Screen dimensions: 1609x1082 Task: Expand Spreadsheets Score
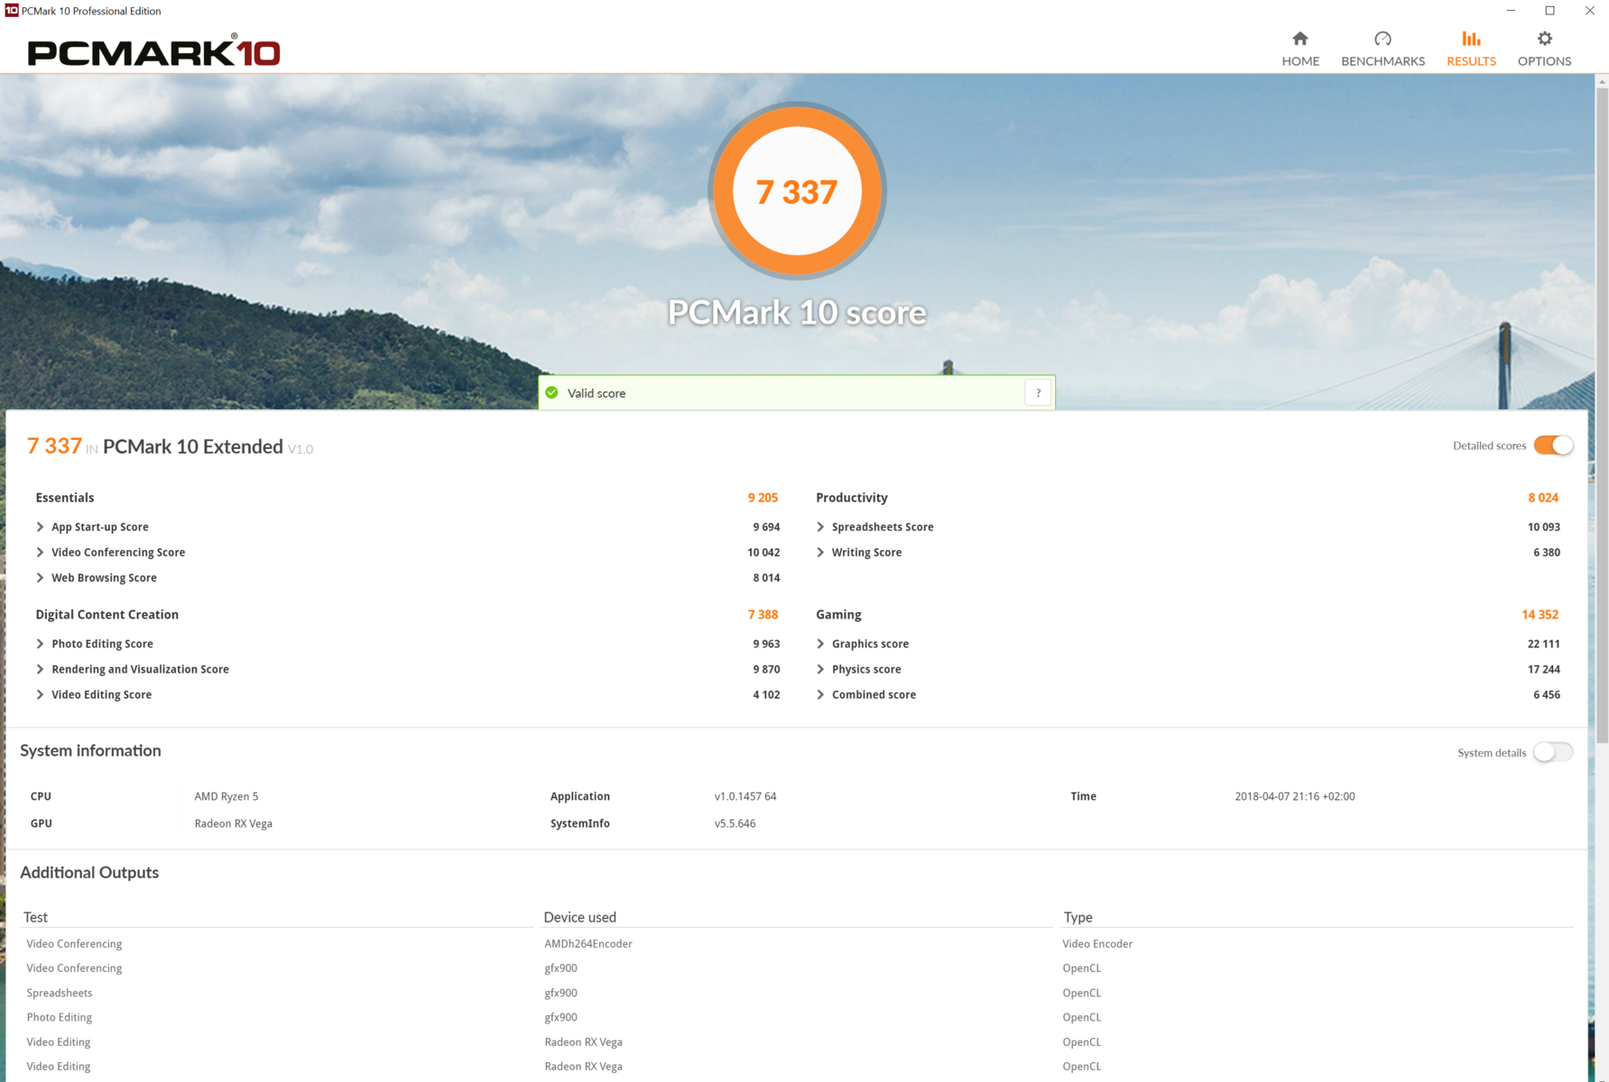click(x=820, y=527)
